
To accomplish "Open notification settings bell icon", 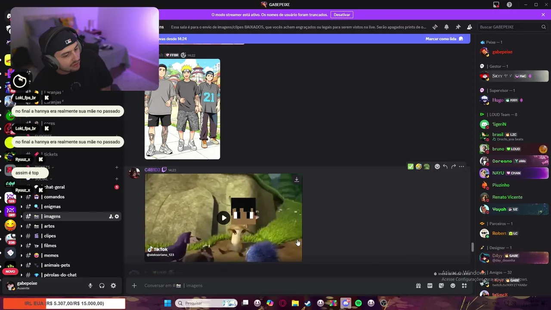I will [446, 27].
